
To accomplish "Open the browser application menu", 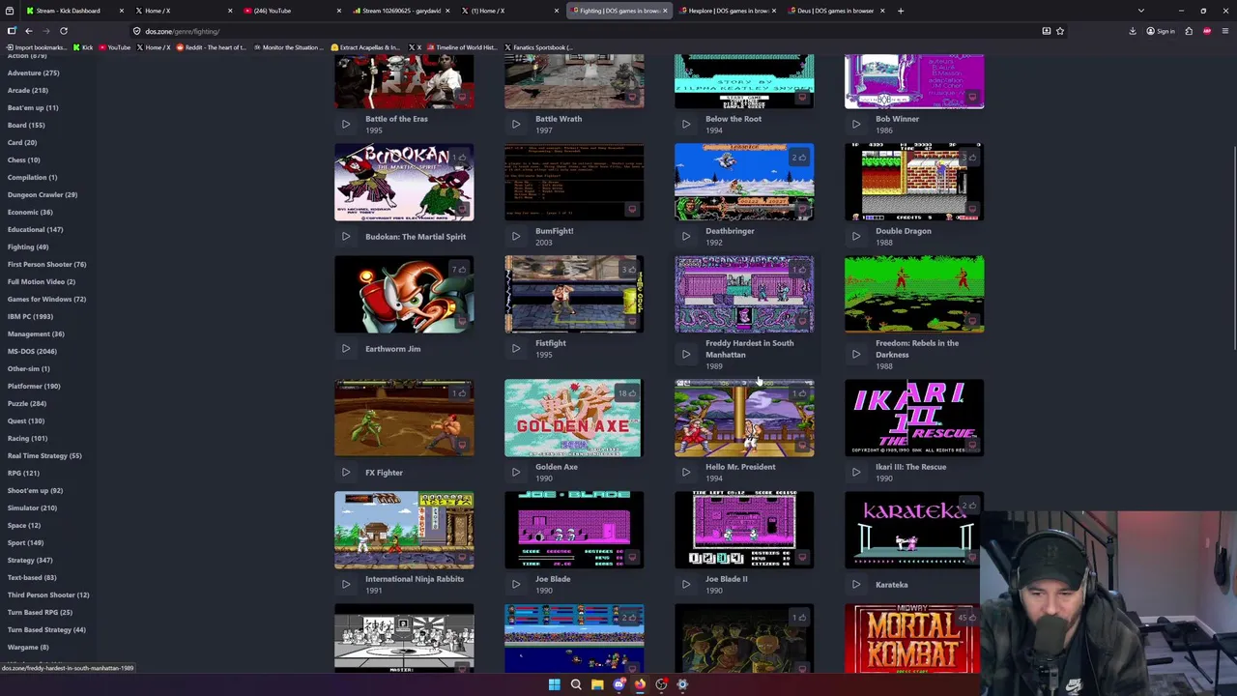I will [1224, 31].
